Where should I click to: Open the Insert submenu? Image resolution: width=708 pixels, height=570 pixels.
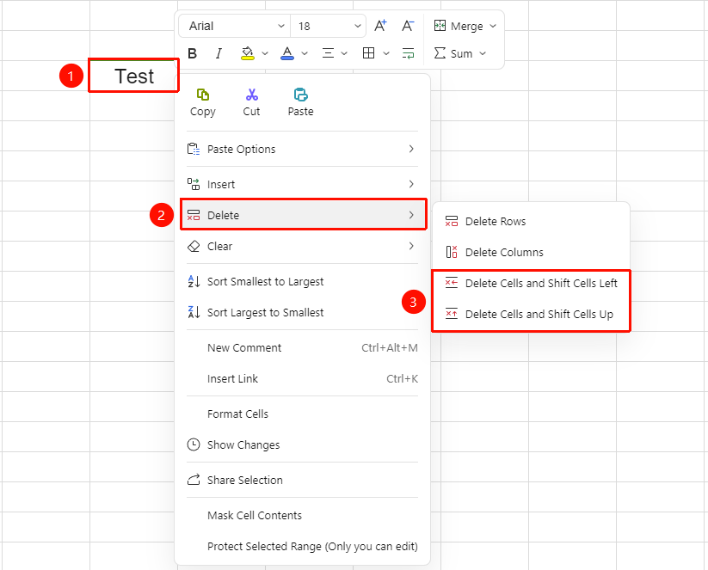click(x=302, y=184)
